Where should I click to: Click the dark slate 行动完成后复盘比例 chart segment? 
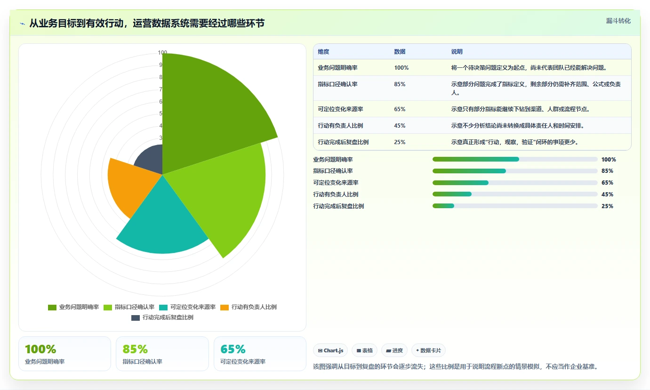coord(151,159)
